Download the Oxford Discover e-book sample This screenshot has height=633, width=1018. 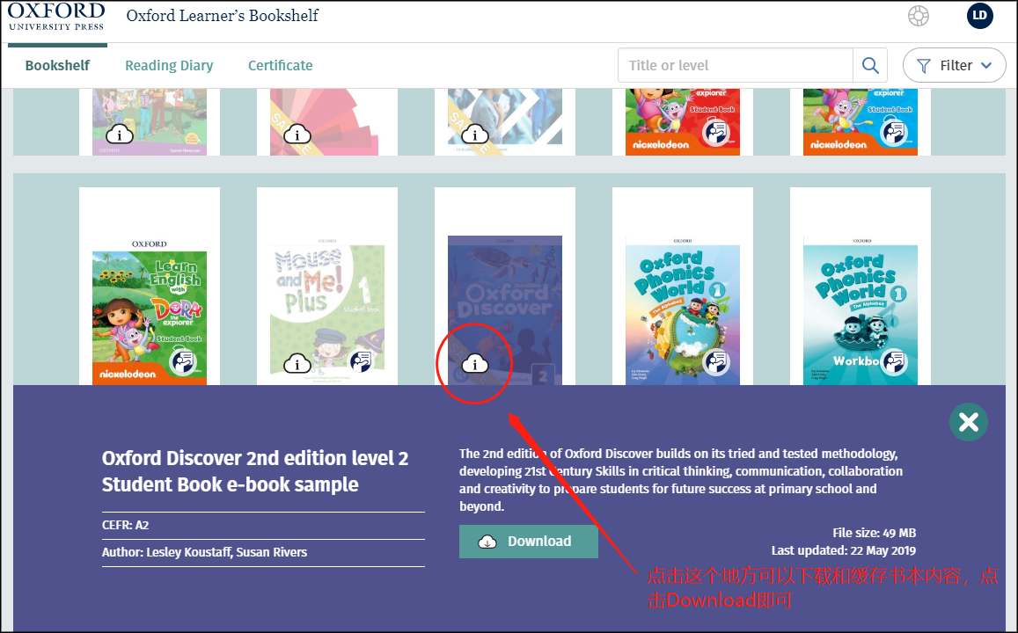529,542
